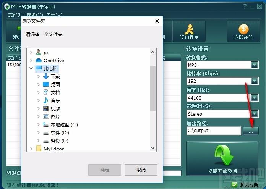
Task: Collapse the This PC (此电脑) node
Action: [x=31, y=68]
